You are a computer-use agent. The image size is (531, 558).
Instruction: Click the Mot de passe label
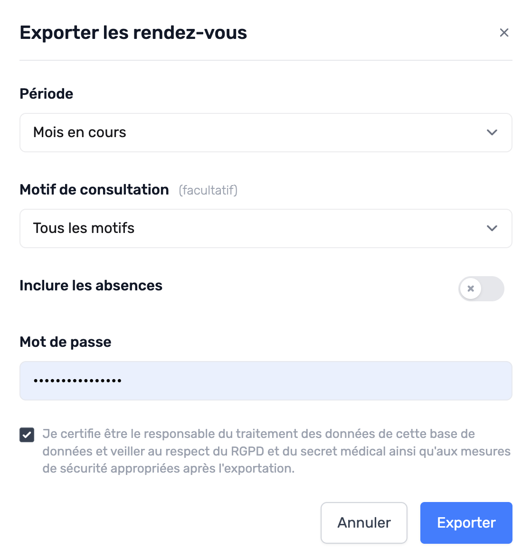[66, 342]
